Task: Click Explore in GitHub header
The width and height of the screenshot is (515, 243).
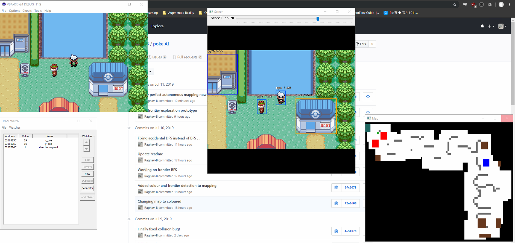Action: tap(157, 26)
